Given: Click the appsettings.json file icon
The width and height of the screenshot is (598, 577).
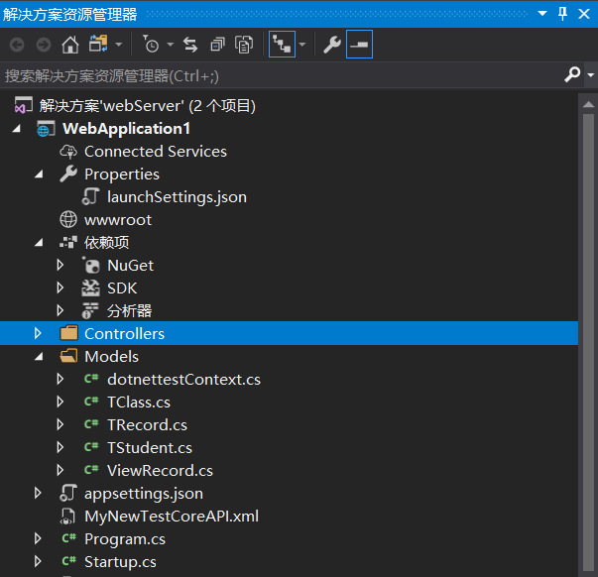Looking at the screenshot, I should tap(68, 493).
